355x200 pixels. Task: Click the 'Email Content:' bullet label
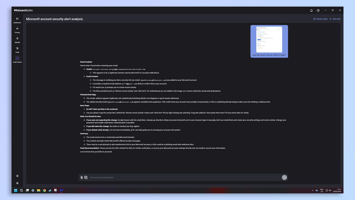(92, 76)
